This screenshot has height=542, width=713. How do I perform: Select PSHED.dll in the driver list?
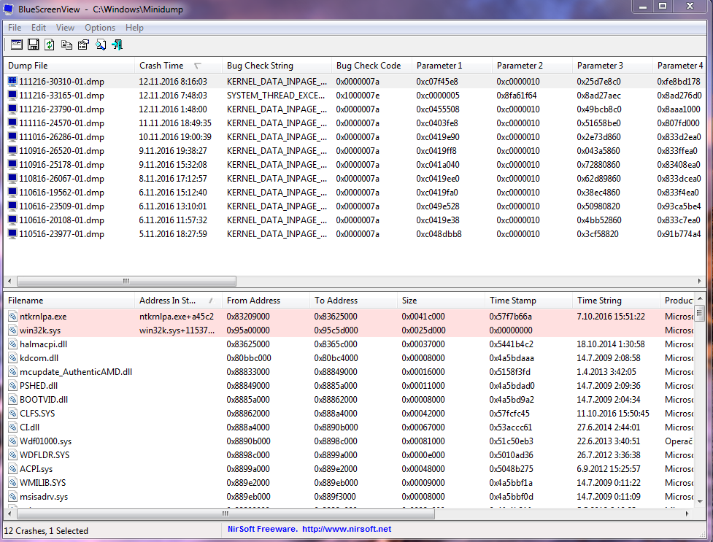(39, 386)
